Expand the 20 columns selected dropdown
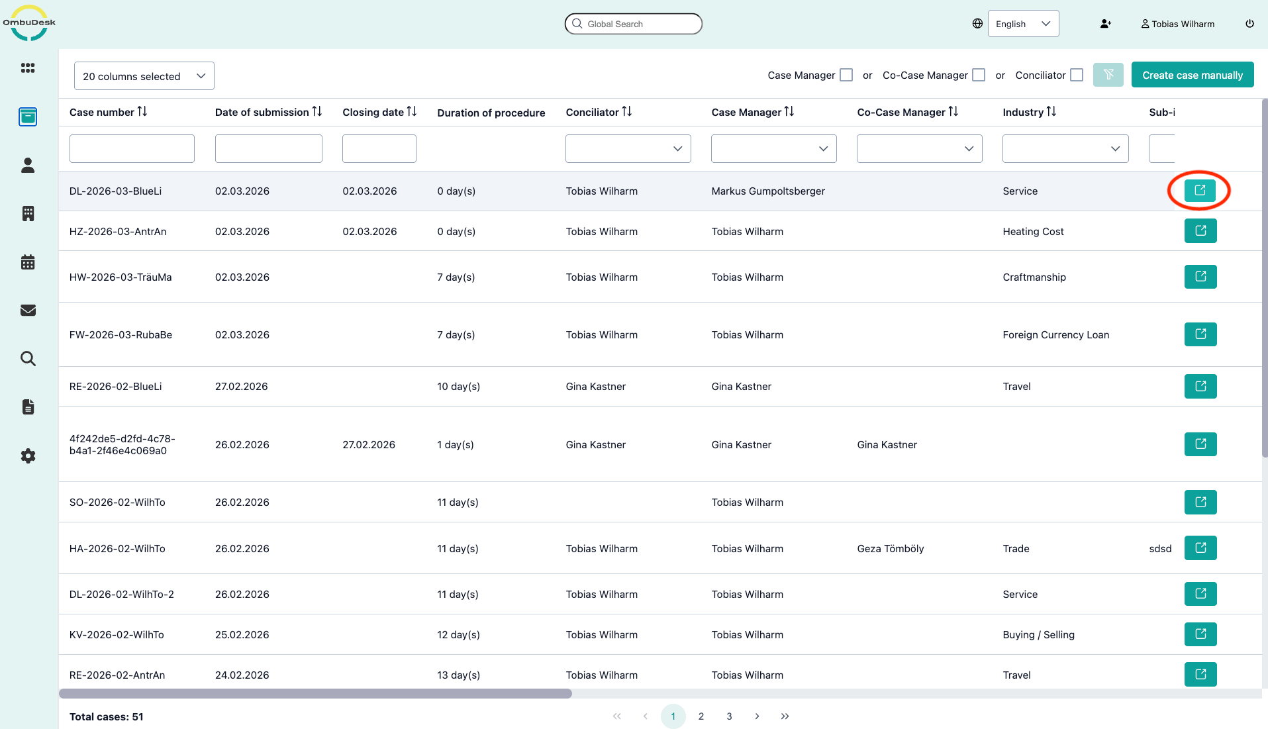This screenshot has width=1268, height=729. pos(144,76)
